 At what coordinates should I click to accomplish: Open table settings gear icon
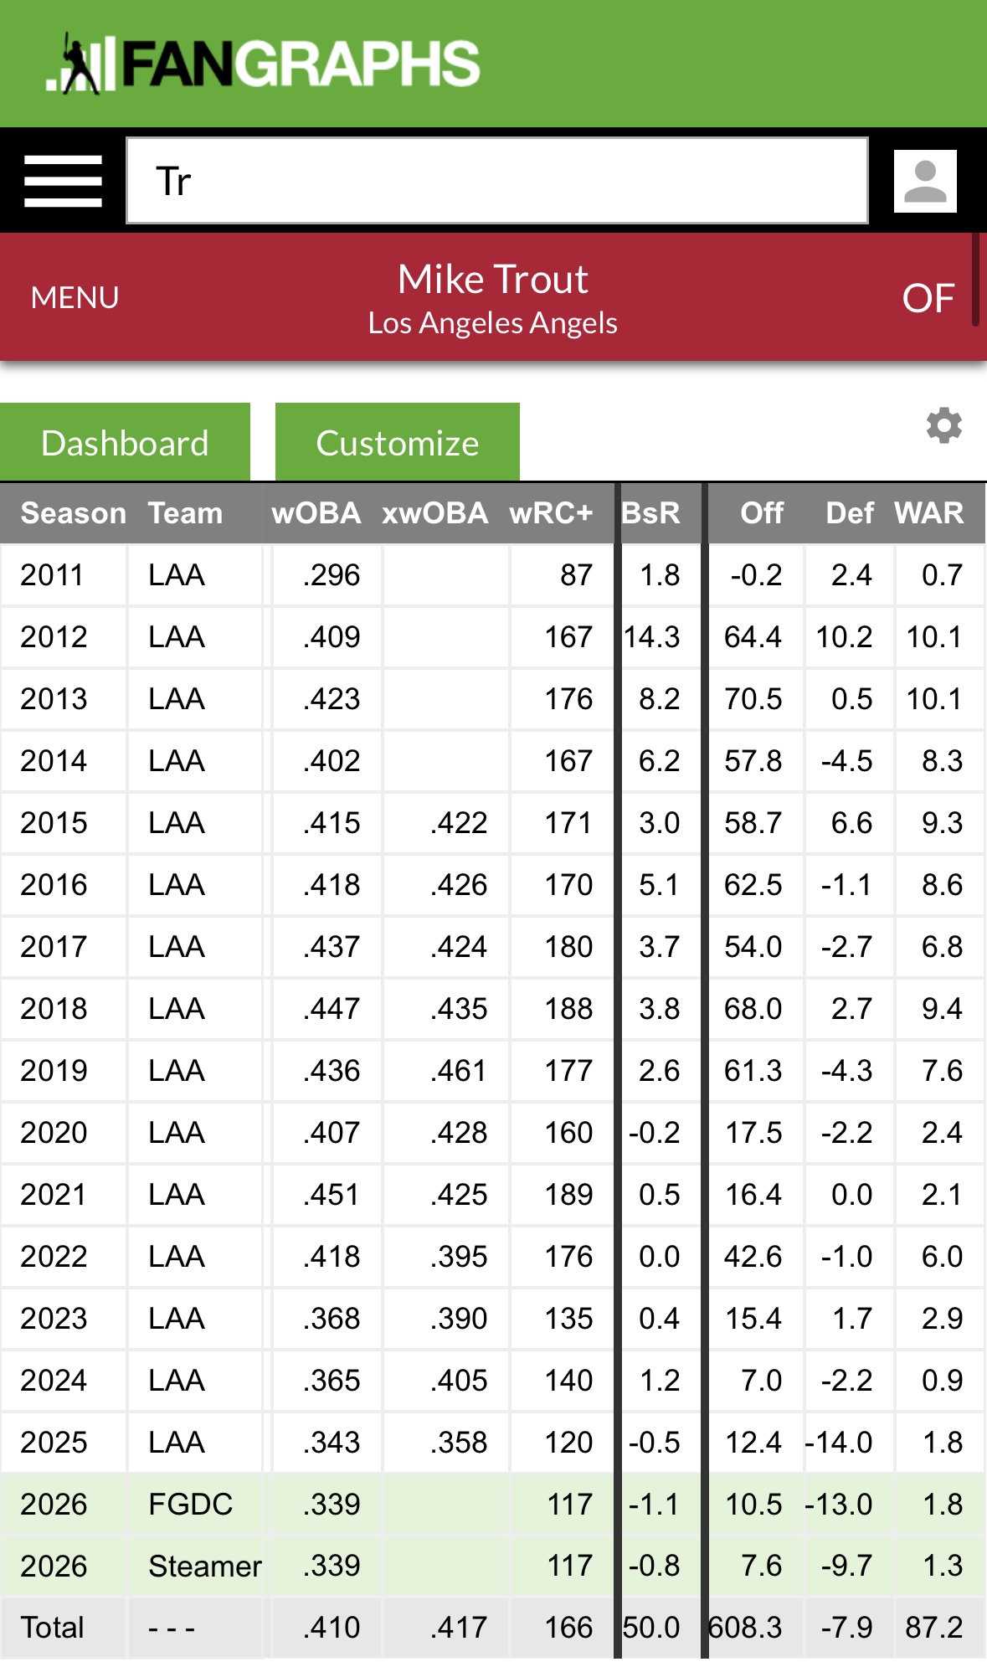[x=943, y=425]
